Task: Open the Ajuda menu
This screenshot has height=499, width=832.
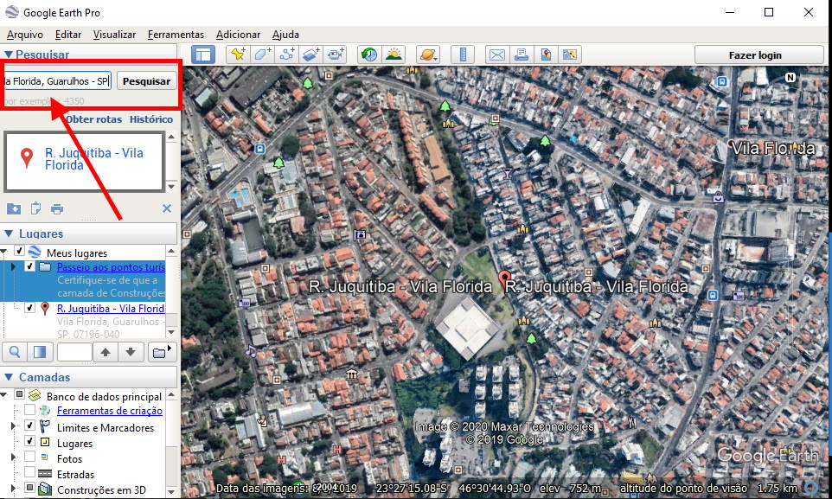Action: coord(285,35)
